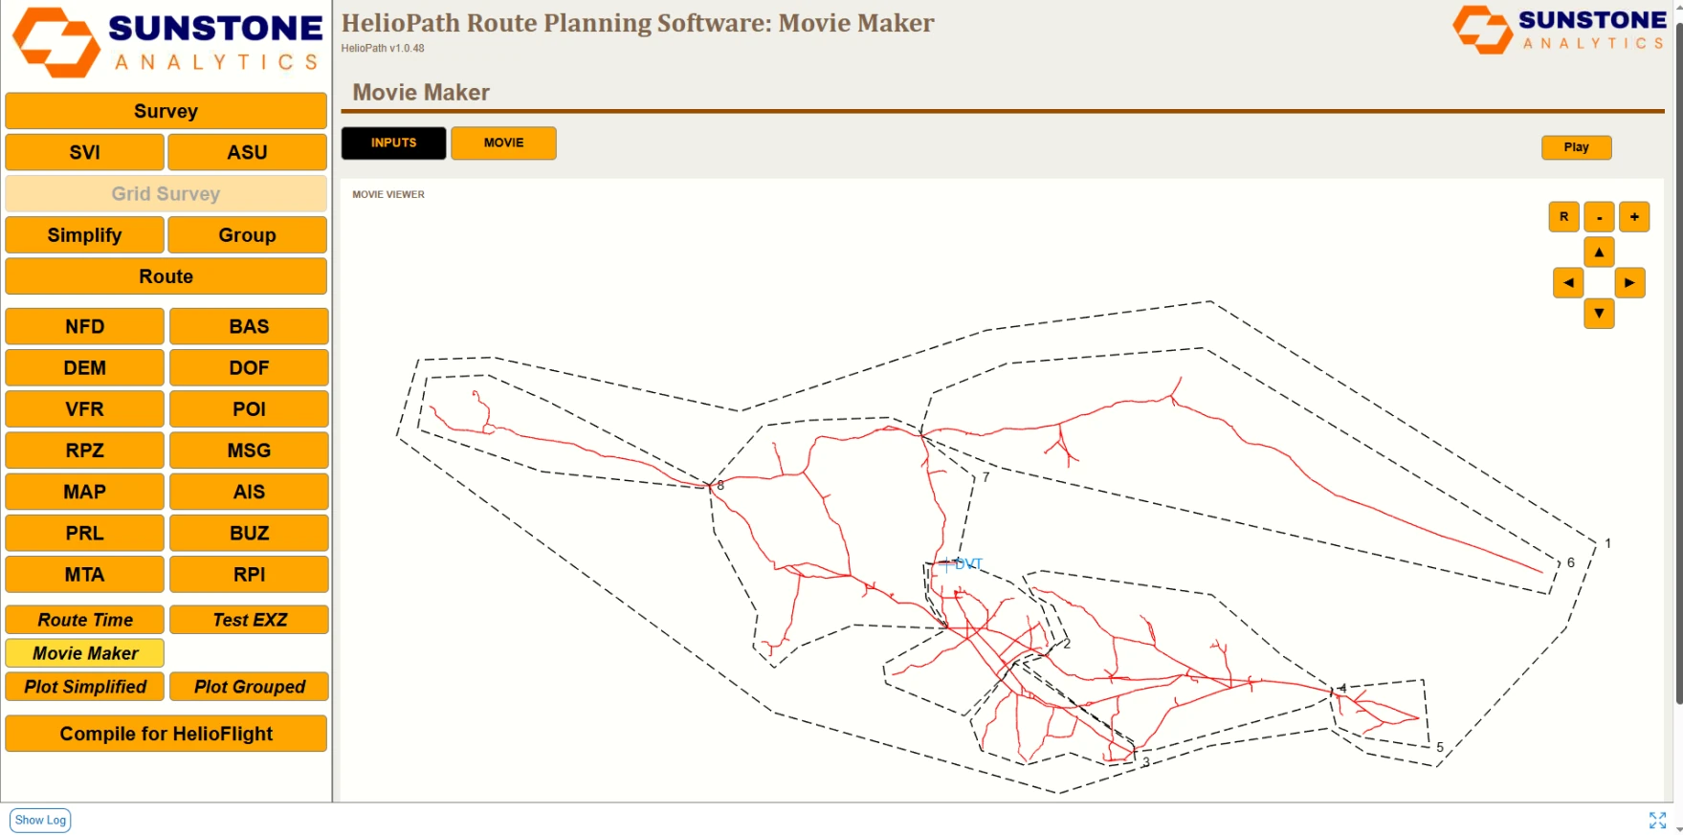Select the Movie Maker tool

(x=84, y=653)
